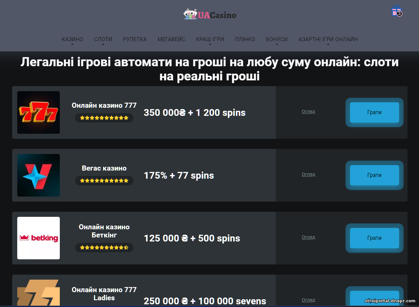Open the 777 casino logo thumbnail

click(x=39, y=112)
